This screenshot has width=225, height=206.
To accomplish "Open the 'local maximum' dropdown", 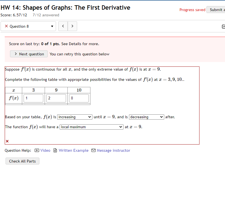I will (x=91, y=127).
